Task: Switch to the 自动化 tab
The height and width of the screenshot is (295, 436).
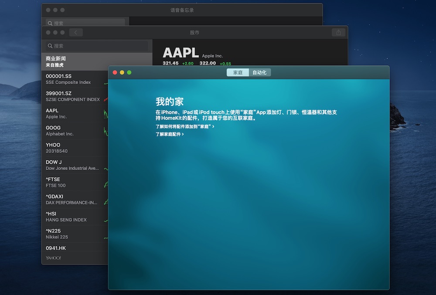Action: (x=259, y=72)
